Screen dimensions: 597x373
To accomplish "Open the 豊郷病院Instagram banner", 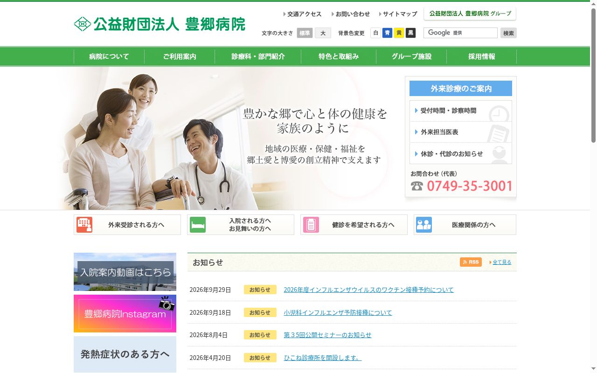I will [125, 313].
